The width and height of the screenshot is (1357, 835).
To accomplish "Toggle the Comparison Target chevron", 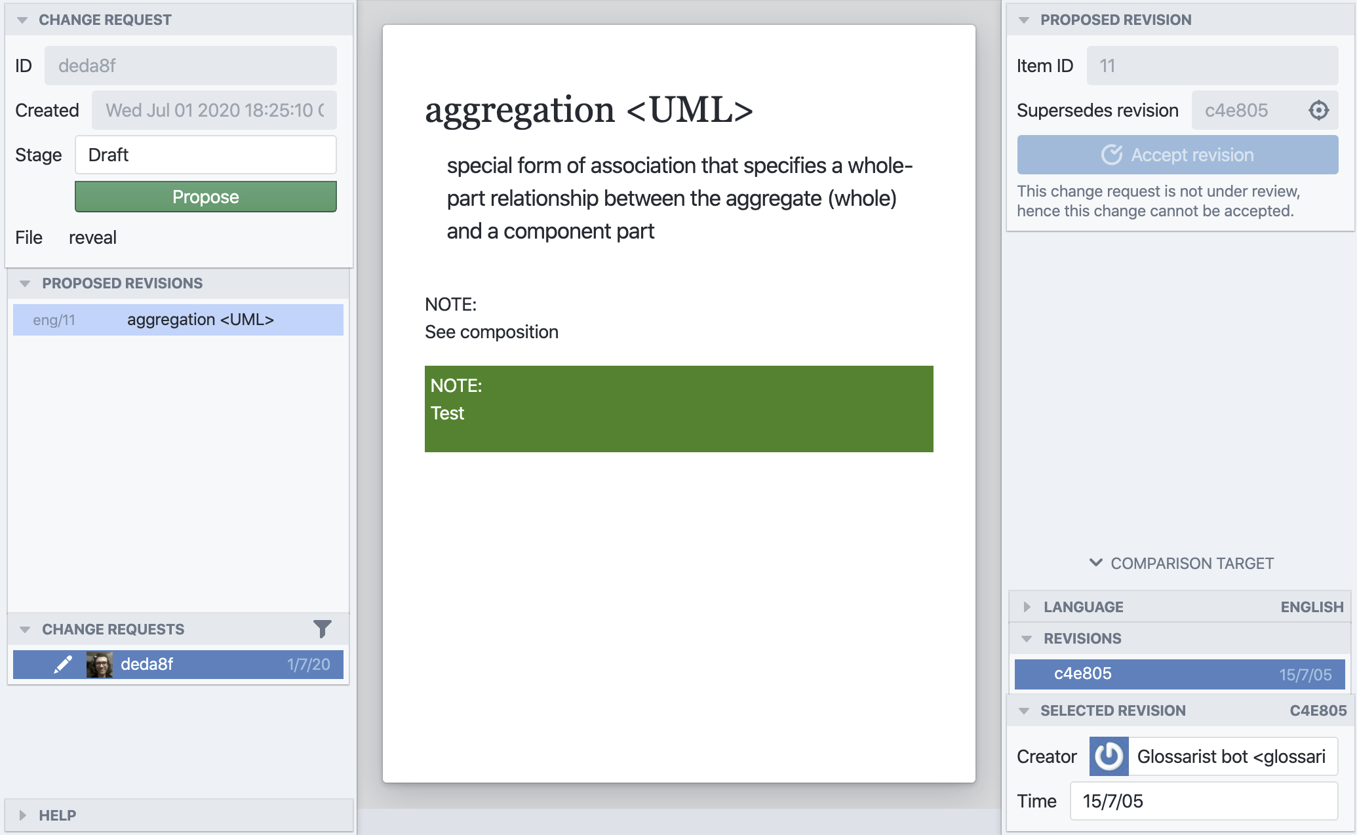I will tap(1095, 563).
